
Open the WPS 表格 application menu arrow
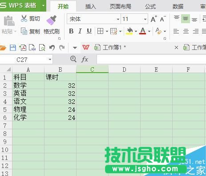[x=43, y=6]
